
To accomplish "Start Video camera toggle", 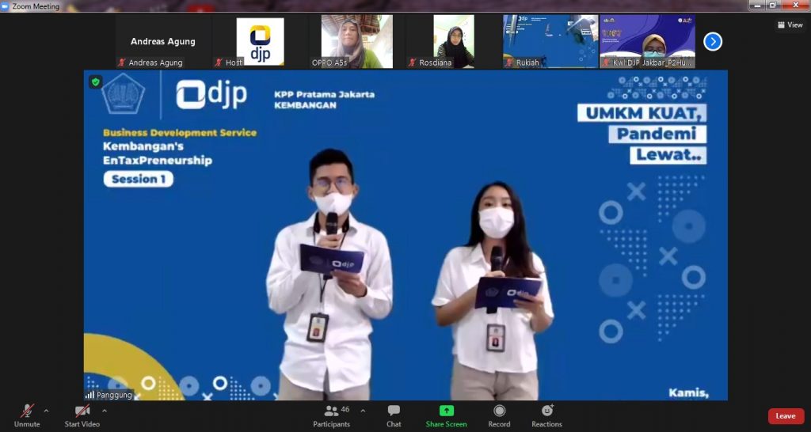I will (x=82, y=416).
